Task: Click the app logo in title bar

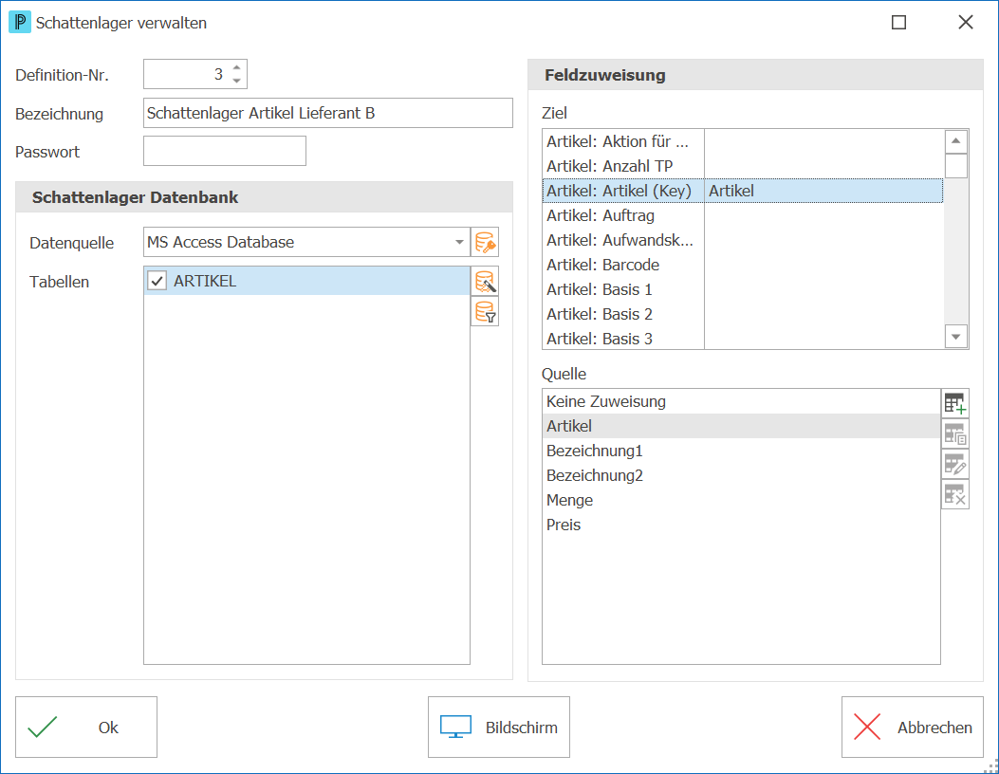Action: (x=20, y=23)
